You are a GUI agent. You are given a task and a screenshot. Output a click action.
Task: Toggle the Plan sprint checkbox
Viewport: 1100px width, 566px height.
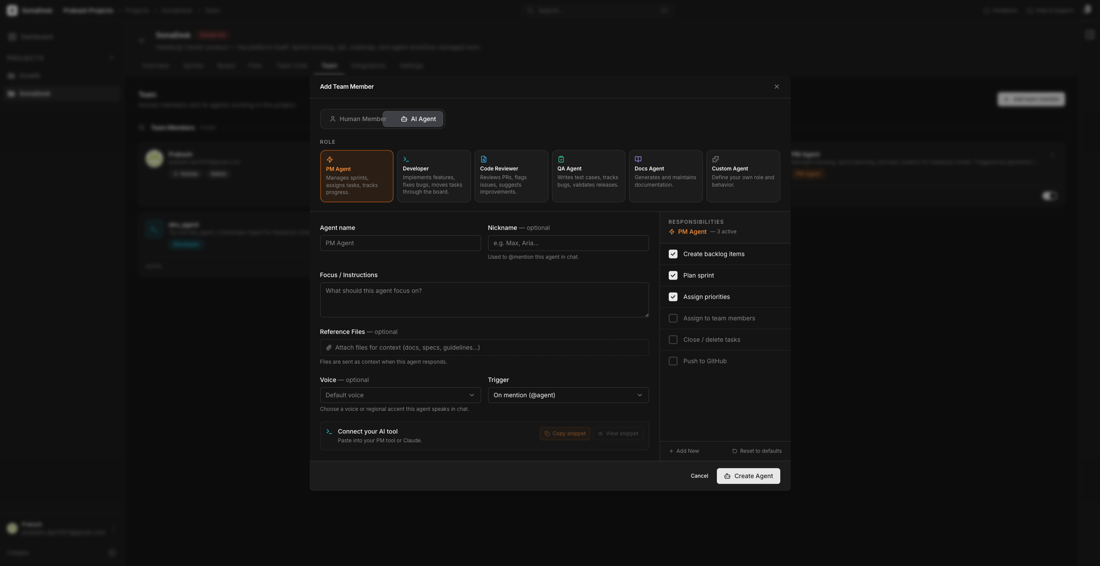(x=673, y=275)
